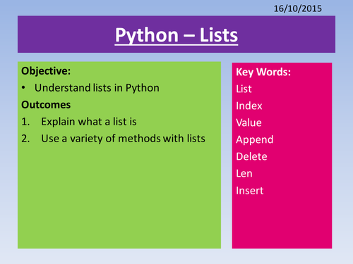Click the keyword Value

(249, 122)
